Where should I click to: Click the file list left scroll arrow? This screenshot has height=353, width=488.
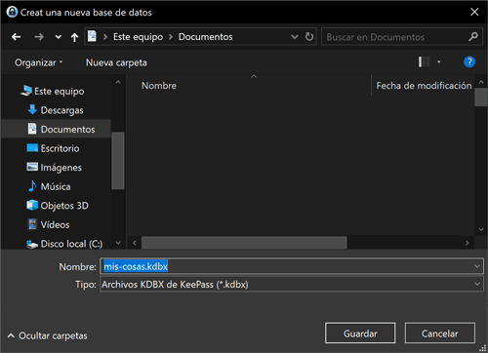pyautogui.click(x=135, y=243)
